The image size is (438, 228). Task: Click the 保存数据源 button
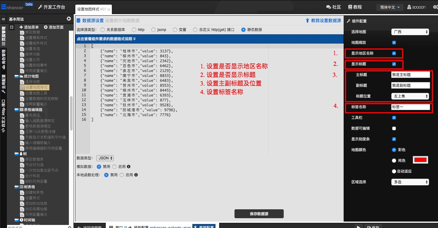click(259, 214)
